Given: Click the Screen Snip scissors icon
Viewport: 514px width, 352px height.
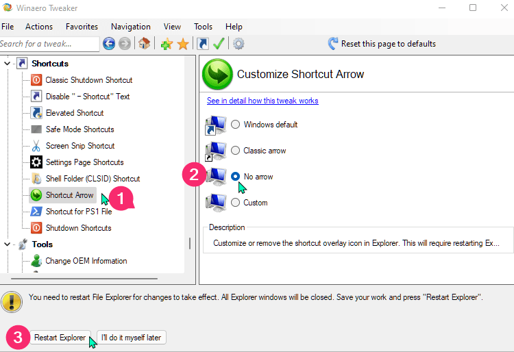Looking at the screenshot, I should pos(36,146).
